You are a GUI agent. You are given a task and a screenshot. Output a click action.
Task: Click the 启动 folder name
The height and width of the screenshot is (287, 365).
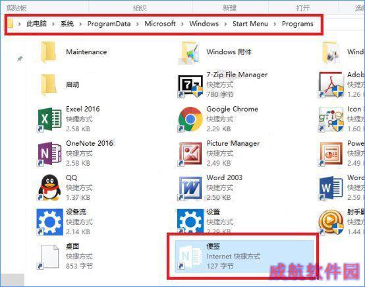[x=72, y=84]
